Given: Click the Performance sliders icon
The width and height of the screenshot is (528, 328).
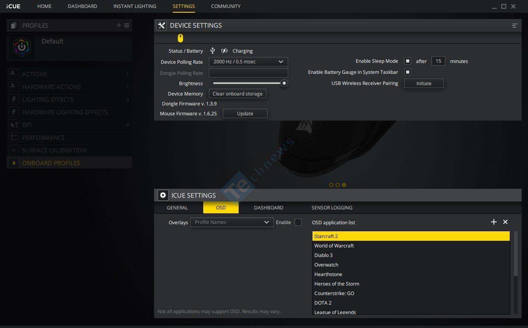Looking at the screenshot, I should click(x=13, y=137).
